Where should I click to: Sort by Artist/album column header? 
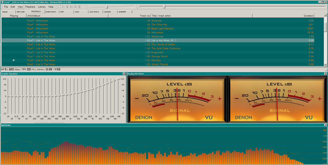pyautogui.click(x=67, y=16)
